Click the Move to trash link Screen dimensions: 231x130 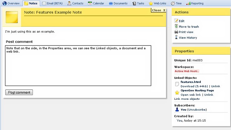189,26
